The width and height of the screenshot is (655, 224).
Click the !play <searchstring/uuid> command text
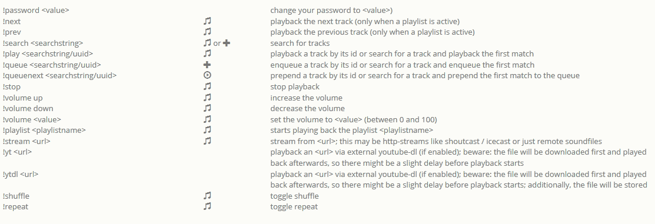(48, 54)
